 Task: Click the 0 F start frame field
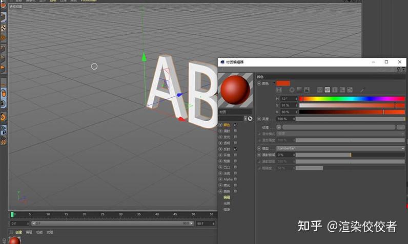coord(19,224)
